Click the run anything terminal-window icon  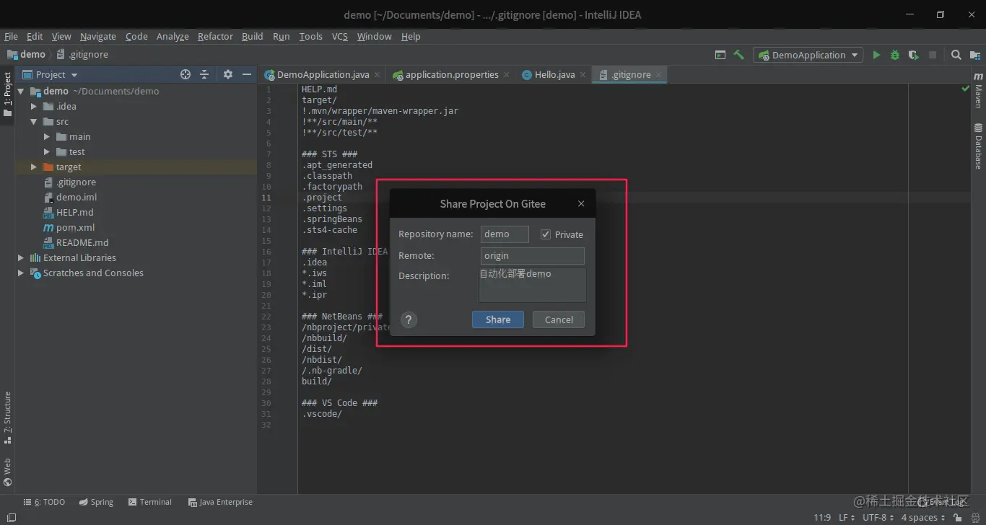pos(720,55)
